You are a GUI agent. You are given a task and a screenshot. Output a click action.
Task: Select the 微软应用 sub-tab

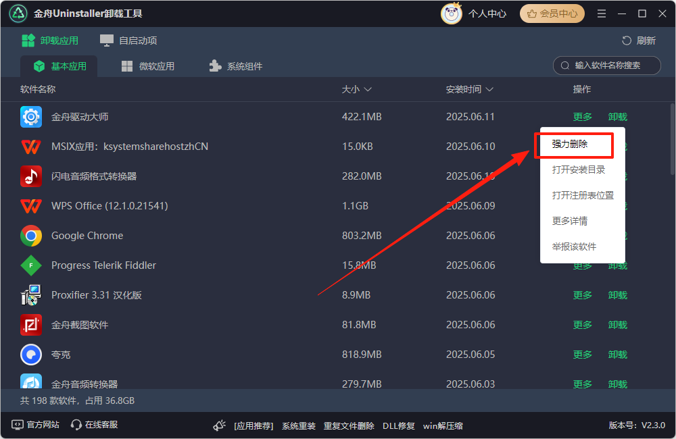point(148,66)
